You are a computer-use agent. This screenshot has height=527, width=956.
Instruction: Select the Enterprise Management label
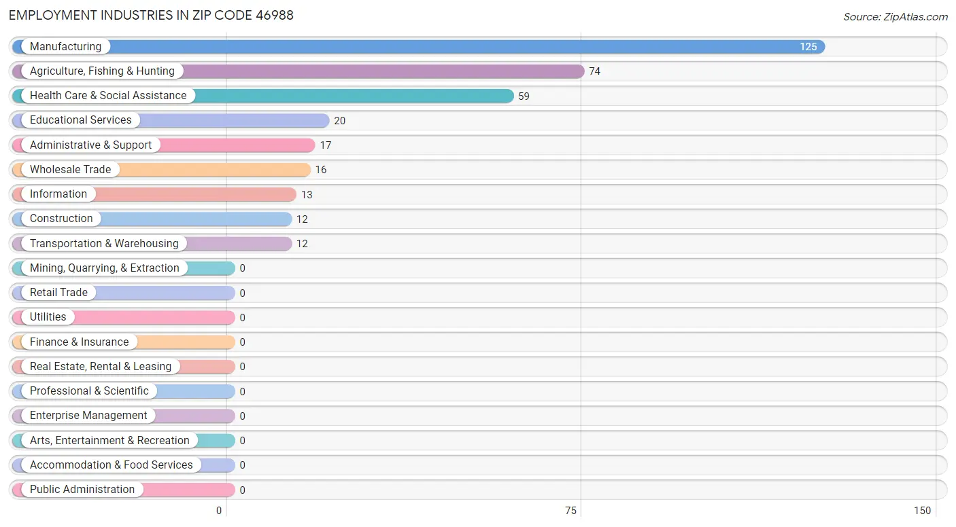point(88,416)
